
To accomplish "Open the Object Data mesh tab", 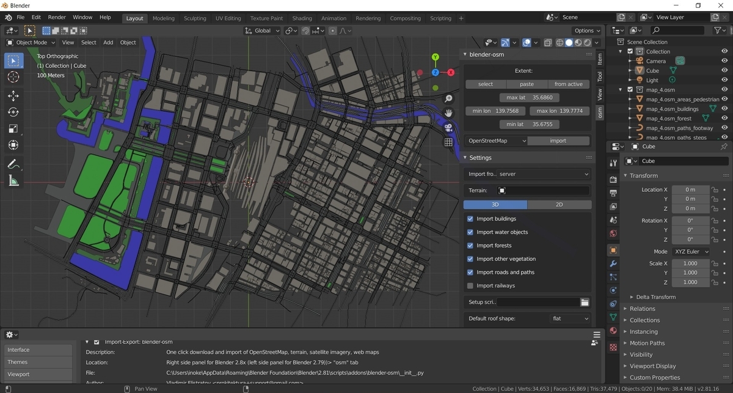I will click(613, 317).
